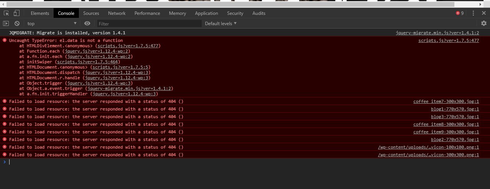Switch to the Sources tab
Screen dimensions: 490x189
click(91, 13)
